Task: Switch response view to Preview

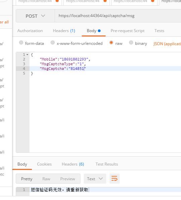Action: tap(68, 179)
